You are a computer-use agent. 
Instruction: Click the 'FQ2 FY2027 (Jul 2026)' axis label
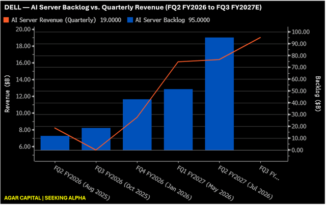click(x=245, y=182)
